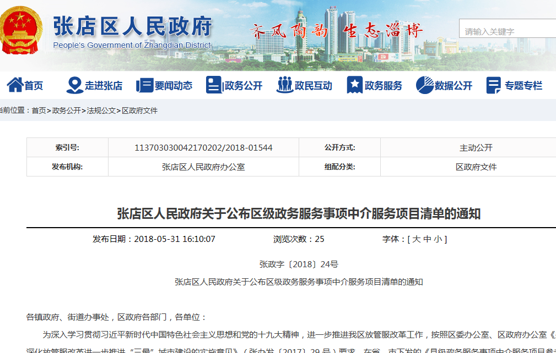
Task: Click the star badge icon for 政务服务
Action: (x=354, y=85)
